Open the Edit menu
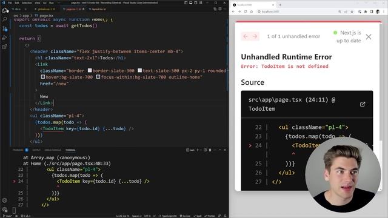Viewport: 388px width, 218px height. point(16,2)
